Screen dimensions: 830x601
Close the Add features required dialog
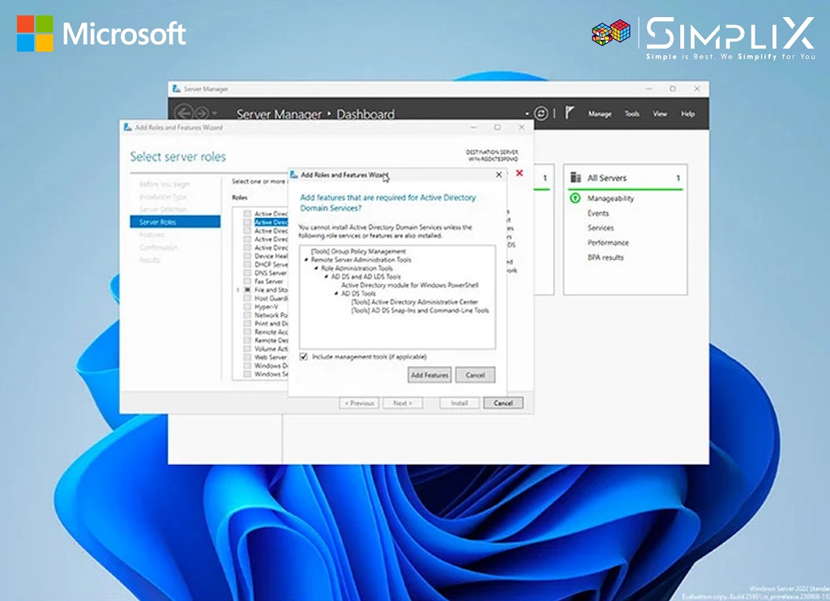[x=498, y=175]
